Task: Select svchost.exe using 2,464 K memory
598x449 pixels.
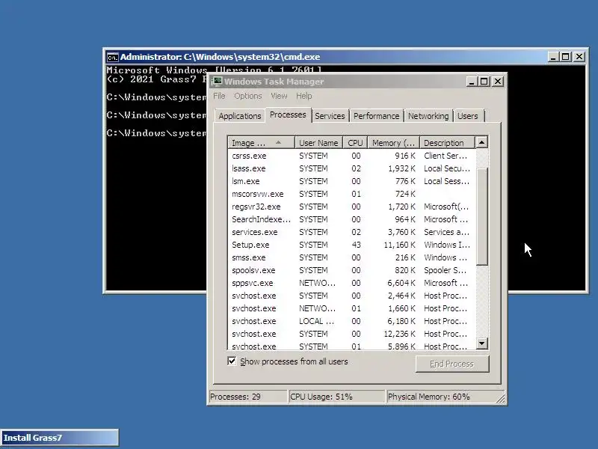Action: [x=351, y=296]
